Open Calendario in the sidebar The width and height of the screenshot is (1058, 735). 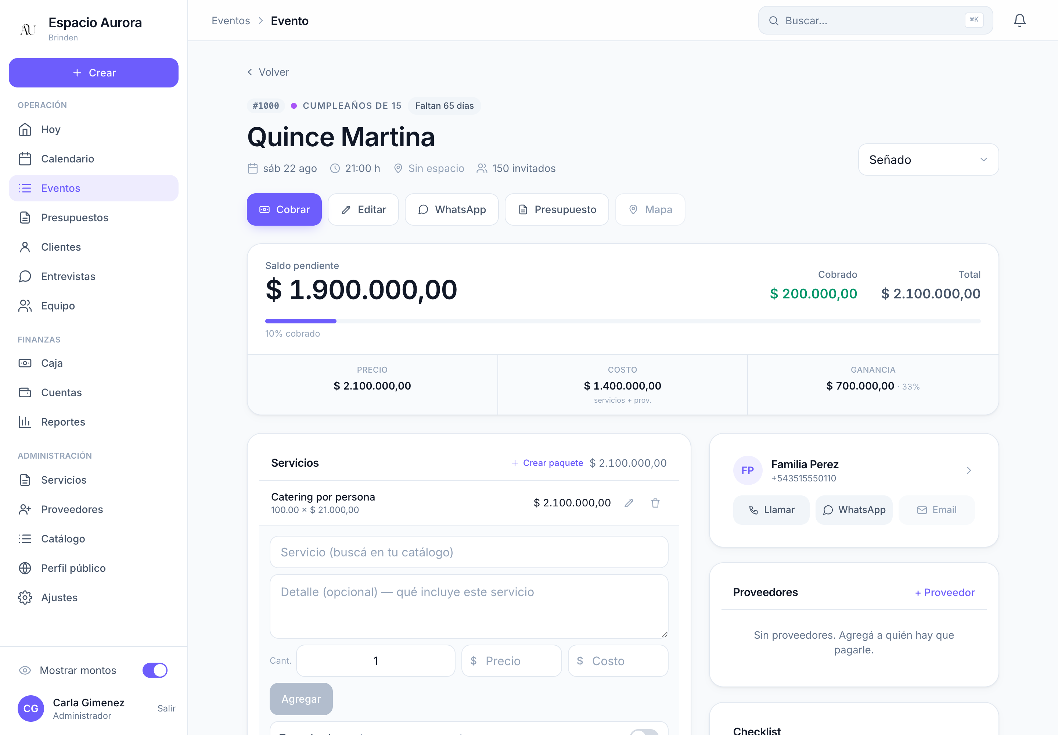[x=93, y=159]
